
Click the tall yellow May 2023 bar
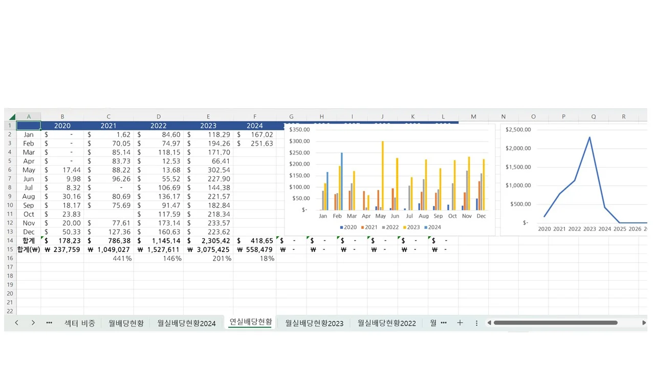click(382, 175)
